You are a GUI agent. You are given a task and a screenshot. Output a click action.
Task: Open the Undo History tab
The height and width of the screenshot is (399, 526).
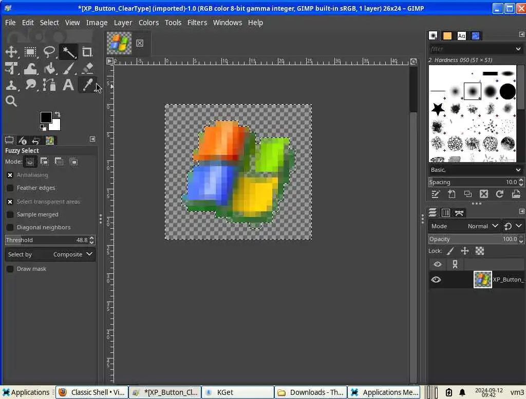(x=36, y=140)
